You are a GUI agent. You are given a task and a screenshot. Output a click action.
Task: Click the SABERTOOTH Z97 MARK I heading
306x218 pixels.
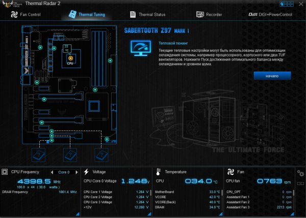(157, 30)
